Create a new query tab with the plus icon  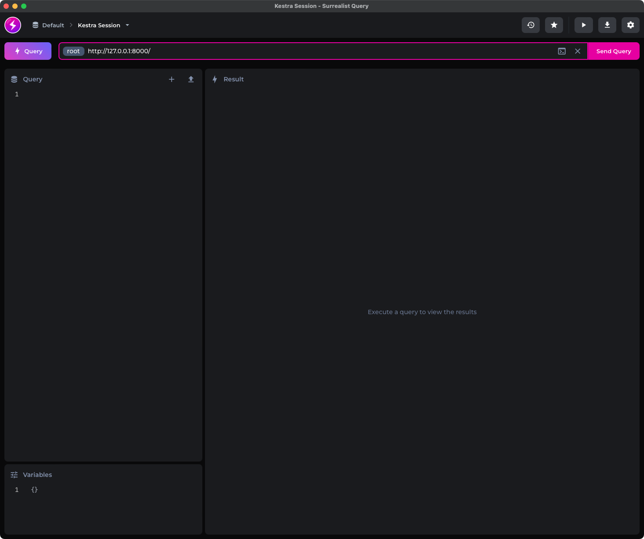click(x=172, y=79)
